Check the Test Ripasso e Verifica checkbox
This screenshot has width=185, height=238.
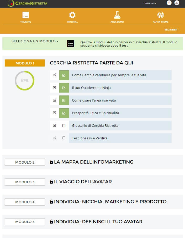(x=64, y=138)
